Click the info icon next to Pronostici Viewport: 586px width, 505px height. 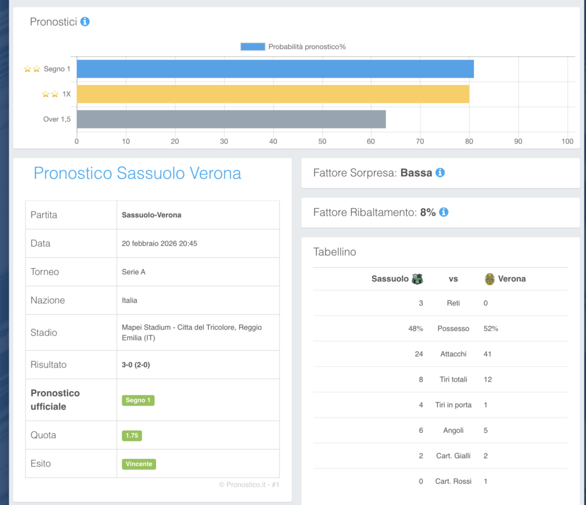(x=85, y=22)
